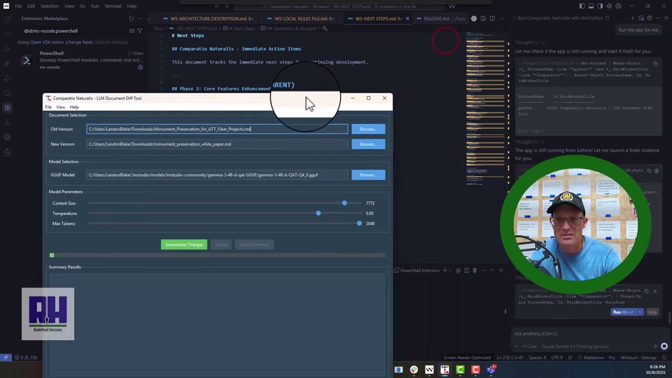Click the Run Alt+Enter command button

coord(624,312)
